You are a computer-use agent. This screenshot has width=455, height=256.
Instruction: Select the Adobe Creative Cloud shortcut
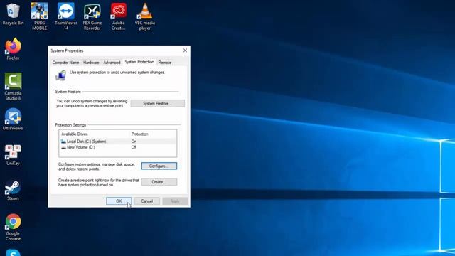(119, 16)
